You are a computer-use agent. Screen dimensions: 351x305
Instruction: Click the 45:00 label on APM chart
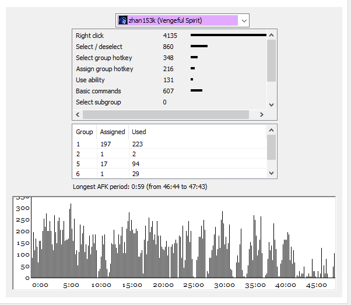coord(316,285)
